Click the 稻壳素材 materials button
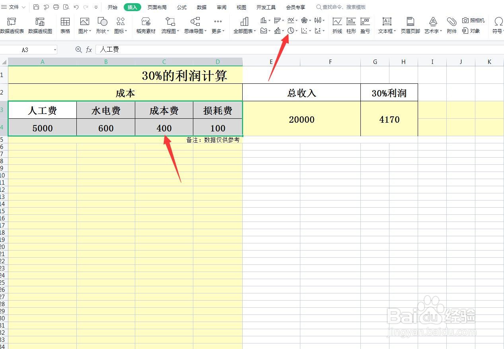This screenshot has width=504, height=349. pos(146,25)
